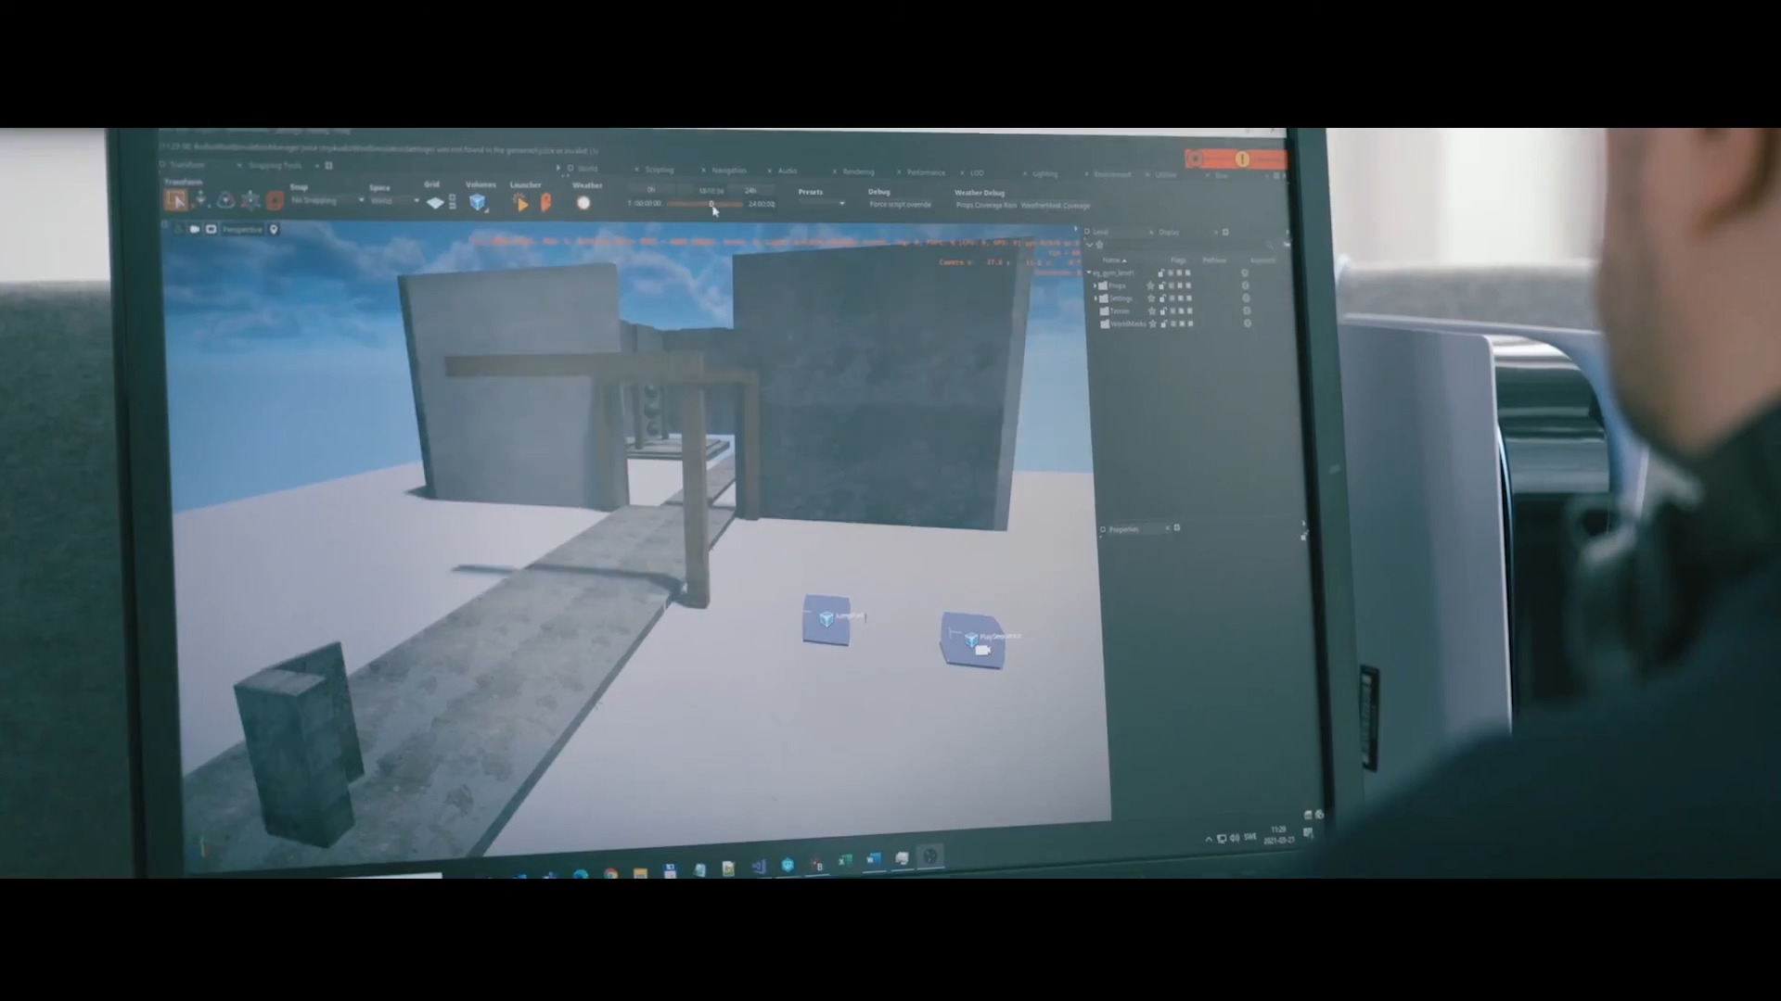Open the Presets dropdown

(822, 204)
